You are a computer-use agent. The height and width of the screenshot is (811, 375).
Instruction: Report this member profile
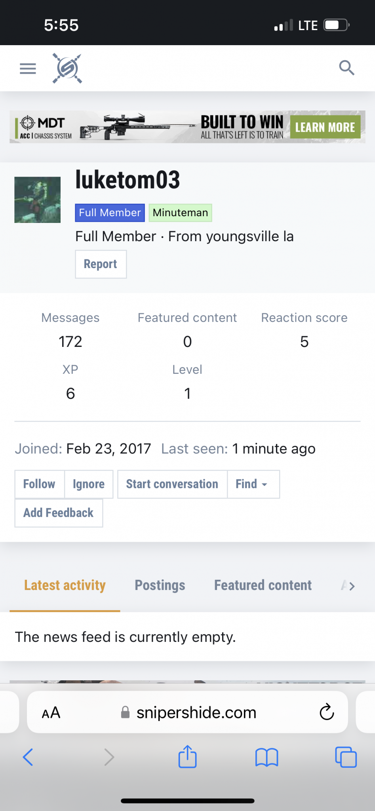point(101,264)
